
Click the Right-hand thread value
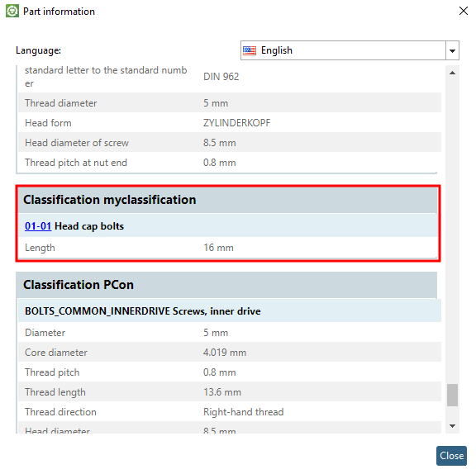coord(244,412)
